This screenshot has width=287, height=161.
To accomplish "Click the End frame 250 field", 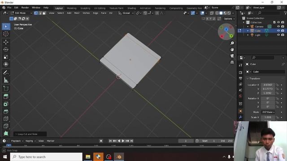I will [x=226, y=141].
